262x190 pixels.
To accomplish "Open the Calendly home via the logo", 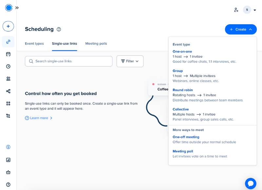I will click(x=8, y=8).
